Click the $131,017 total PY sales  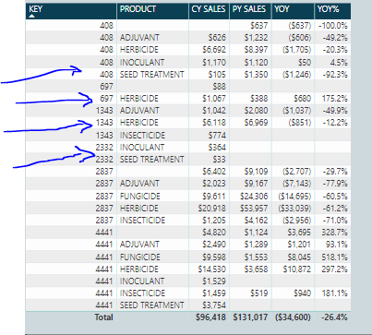250,317
